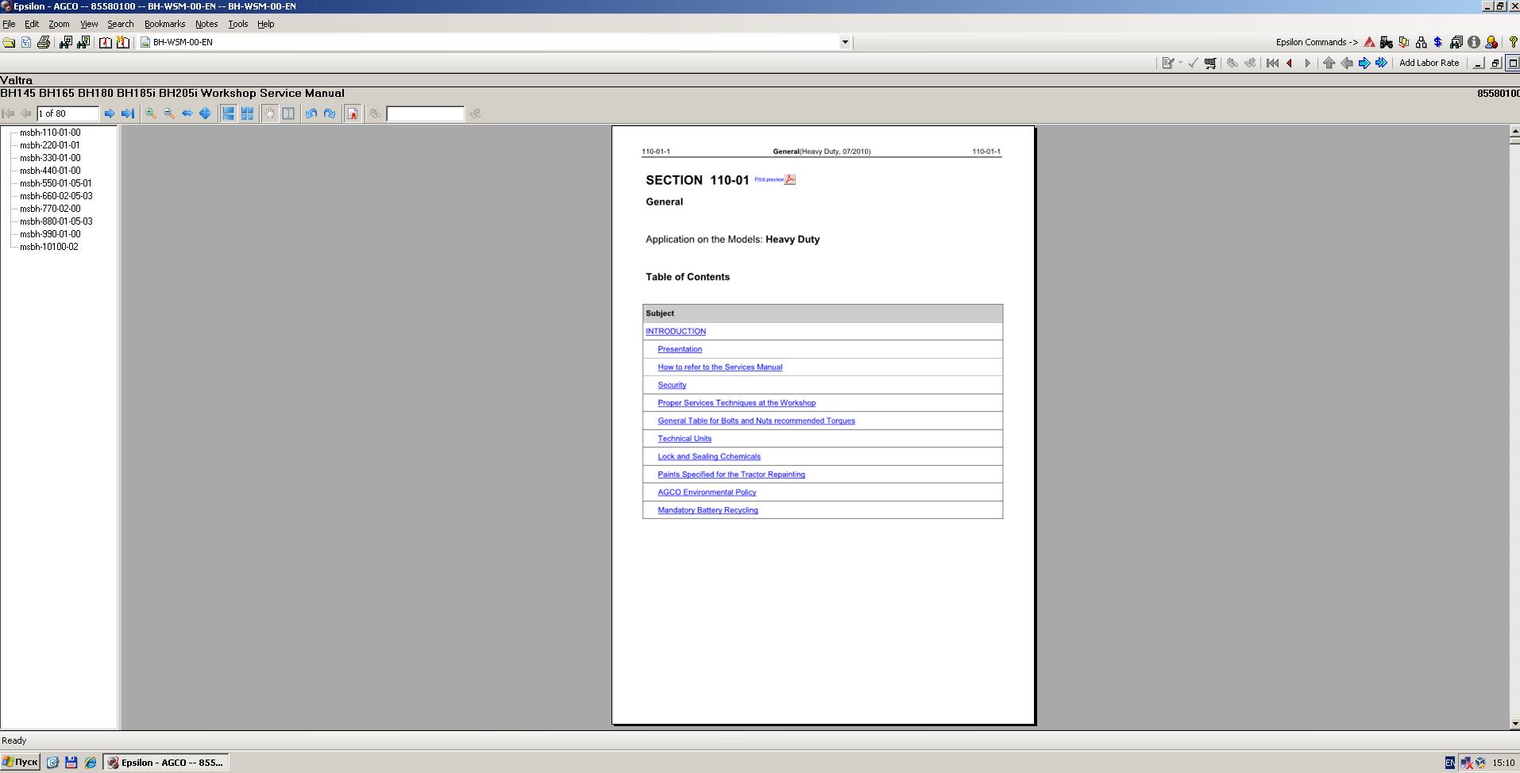Rotate page counterclockwise
Image resolution: width=1520 pixels, height=773 pixels.
click(x=311, y=113)
